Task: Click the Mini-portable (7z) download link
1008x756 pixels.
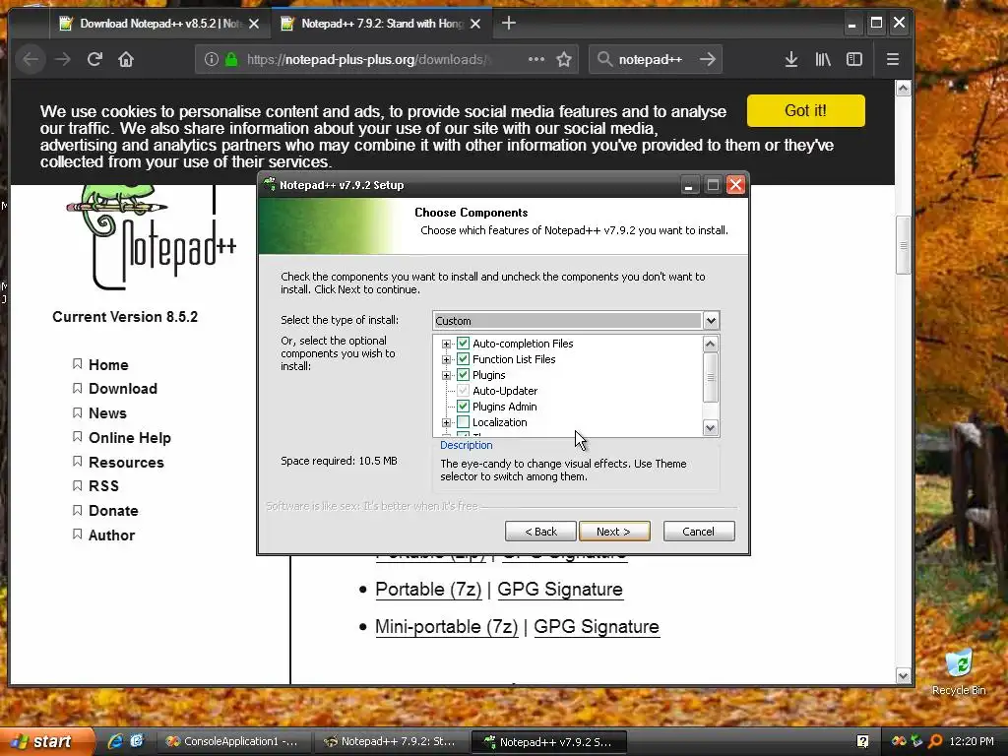Action: (x=446, y=627)
